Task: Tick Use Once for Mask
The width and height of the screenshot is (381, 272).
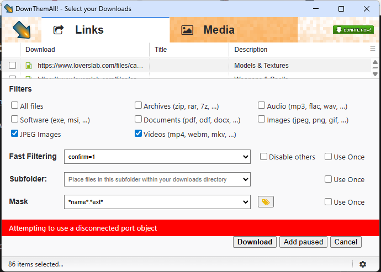Action: (329, 202)
